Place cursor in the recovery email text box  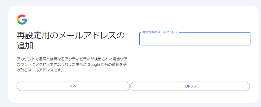point(194,39)
